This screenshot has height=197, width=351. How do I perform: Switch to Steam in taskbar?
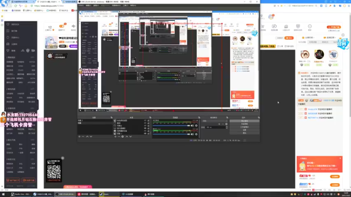click(109, 194)
